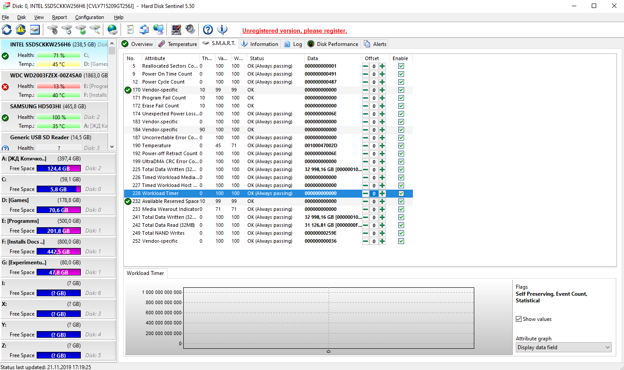Click the disk panel icon with blue frame
Image resolution: width=624 pixels, height=370 pixels.
(x=35, y=30)
